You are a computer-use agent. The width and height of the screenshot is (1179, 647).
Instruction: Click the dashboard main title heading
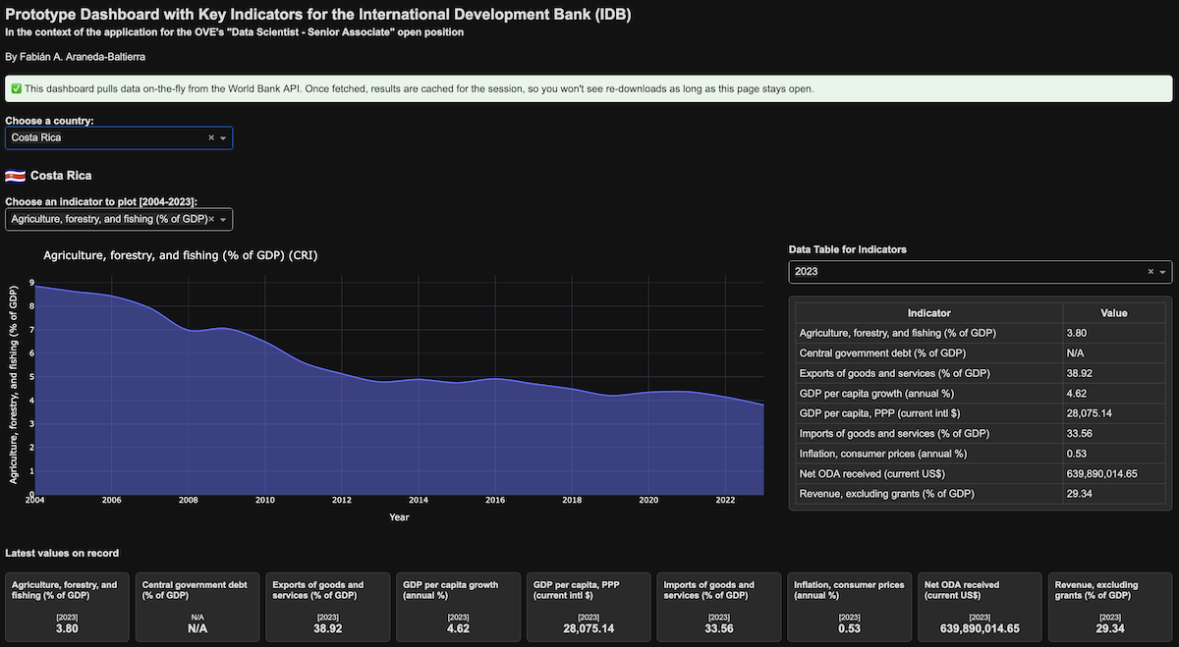[x=318, y=15]
